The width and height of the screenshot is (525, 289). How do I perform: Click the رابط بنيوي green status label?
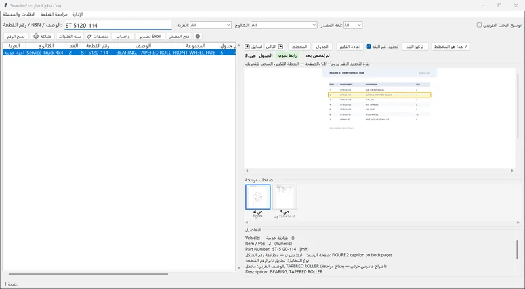[x=287, y=56]
